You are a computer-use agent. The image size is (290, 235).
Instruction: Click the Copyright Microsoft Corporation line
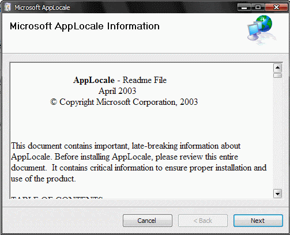[x=124, y=102]
